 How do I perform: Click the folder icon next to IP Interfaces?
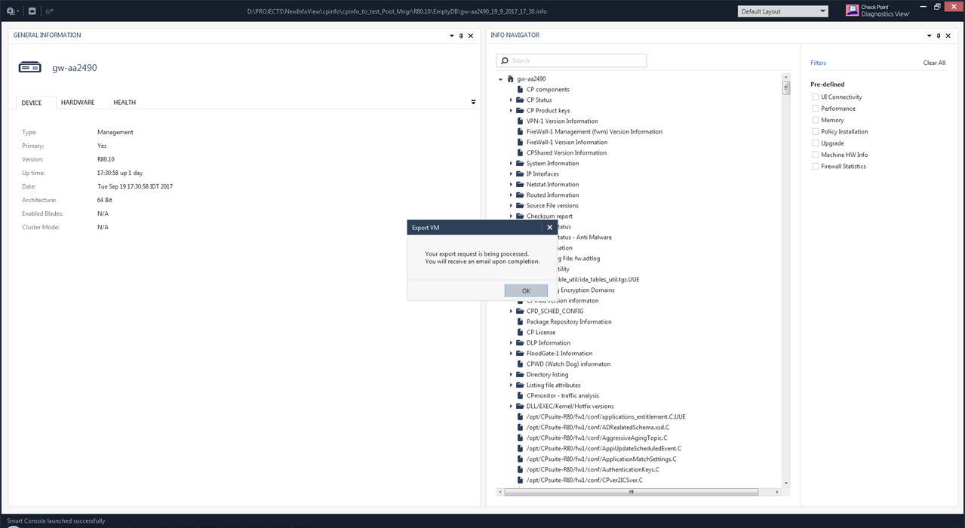click(520, 173)
